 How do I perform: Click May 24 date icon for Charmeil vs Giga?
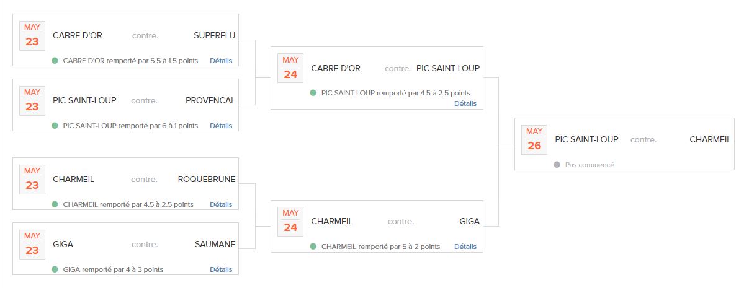click(290, 221)
